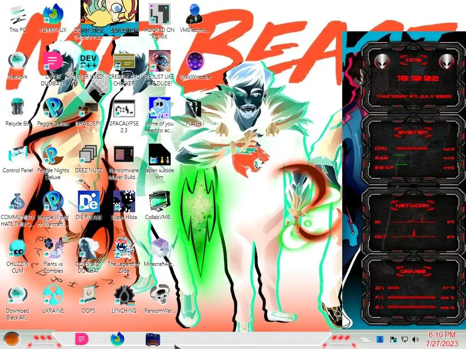
Task: Click the right alien head logo
Action: [x=446, y=61]
